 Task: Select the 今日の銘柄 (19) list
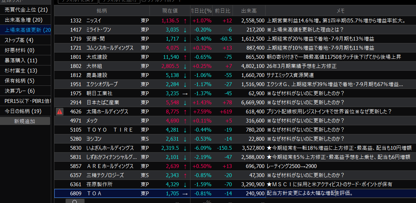coord(23,111)
